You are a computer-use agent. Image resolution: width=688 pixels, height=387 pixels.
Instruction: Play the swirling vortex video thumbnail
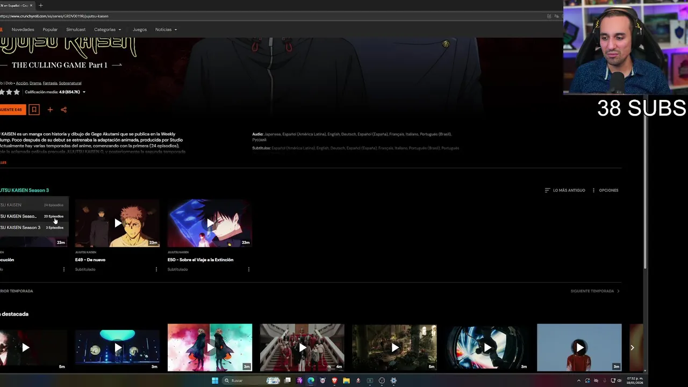click(487, 347)
